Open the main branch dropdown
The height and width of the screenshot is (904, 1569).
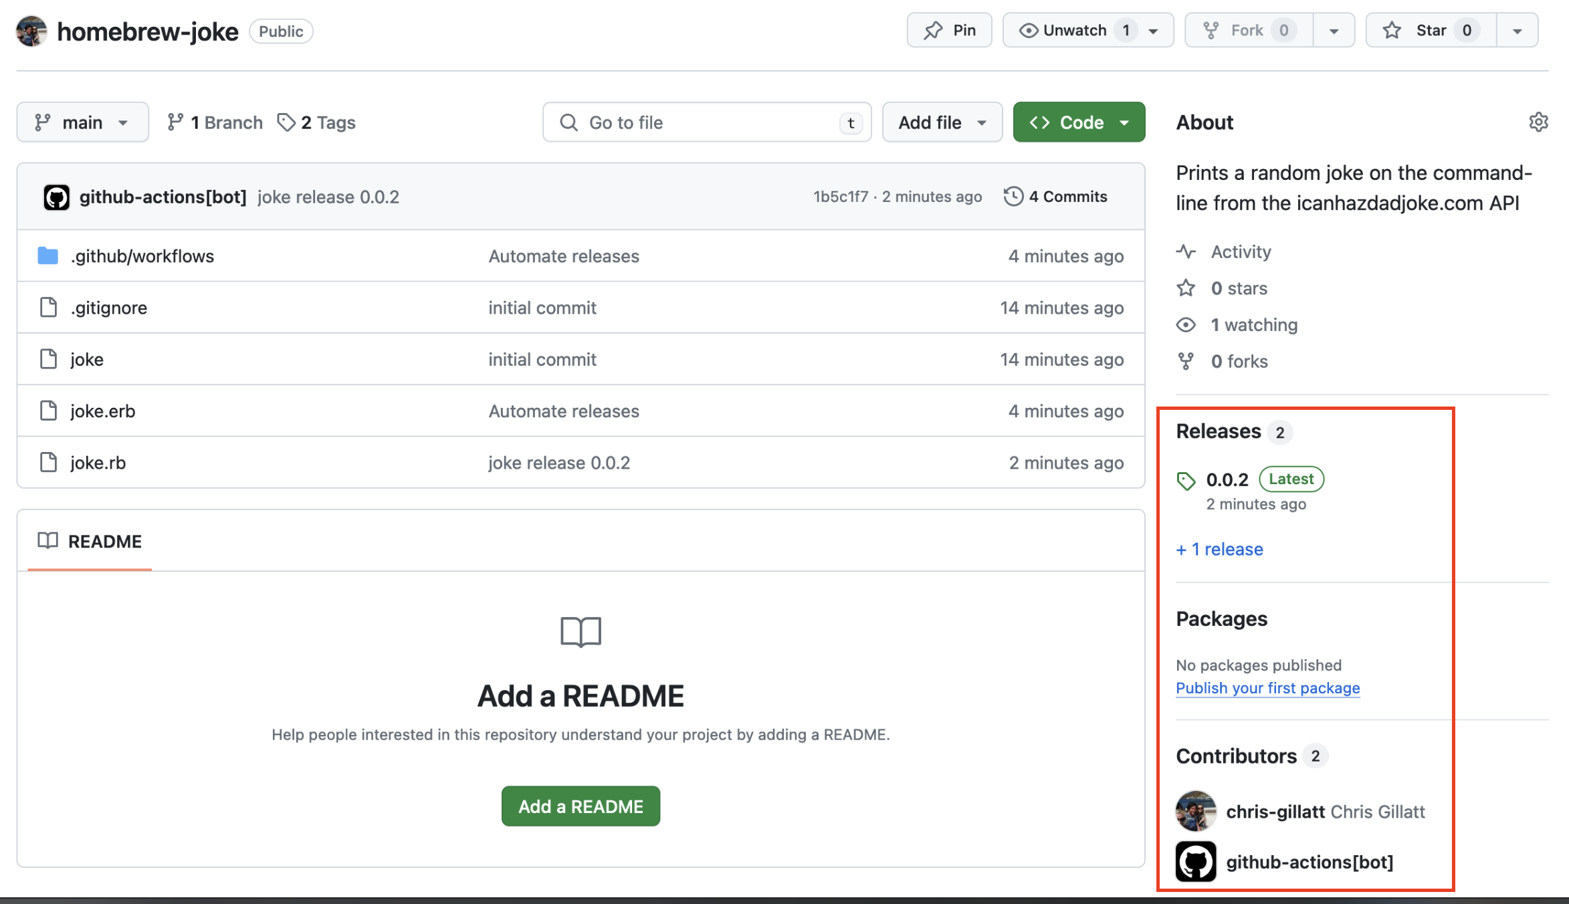pos(82,122)
